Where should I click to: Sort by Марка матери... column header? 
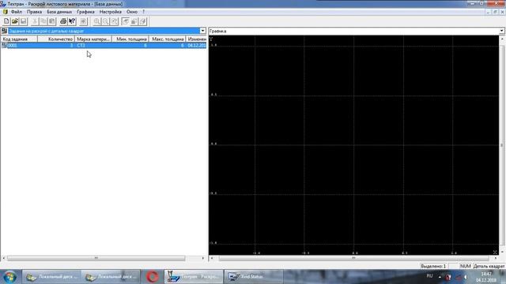[x=93, y=39]
